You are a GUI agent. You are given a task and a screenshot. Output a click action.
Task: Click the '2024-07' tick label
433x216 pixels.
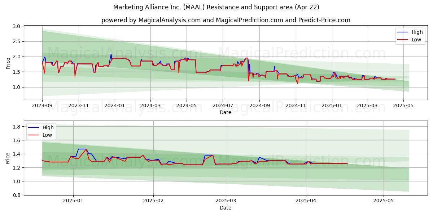click(x=223, y=105)
